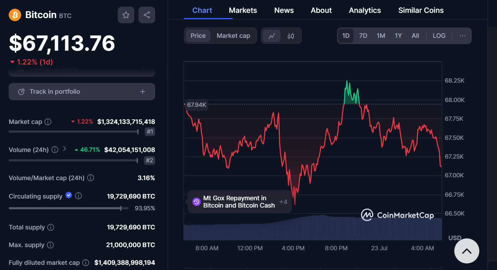Click the Mt Gox event clock icon
The width and height of the screenshot is (497, 270).
[196, 202]
